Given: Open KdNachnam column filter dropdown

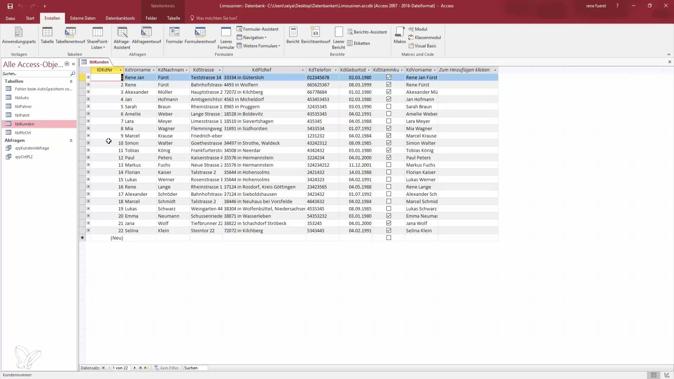Looking at the screenshot, I should [186, 70].
